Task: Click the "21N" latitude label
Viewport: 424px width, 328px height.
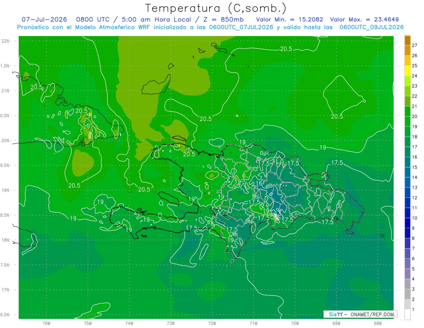Action: tap(6, 91)
